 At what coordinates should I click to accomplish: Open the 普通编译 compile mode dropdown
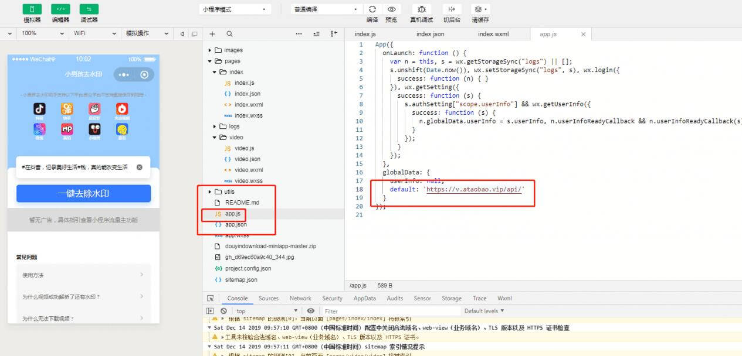326,9
